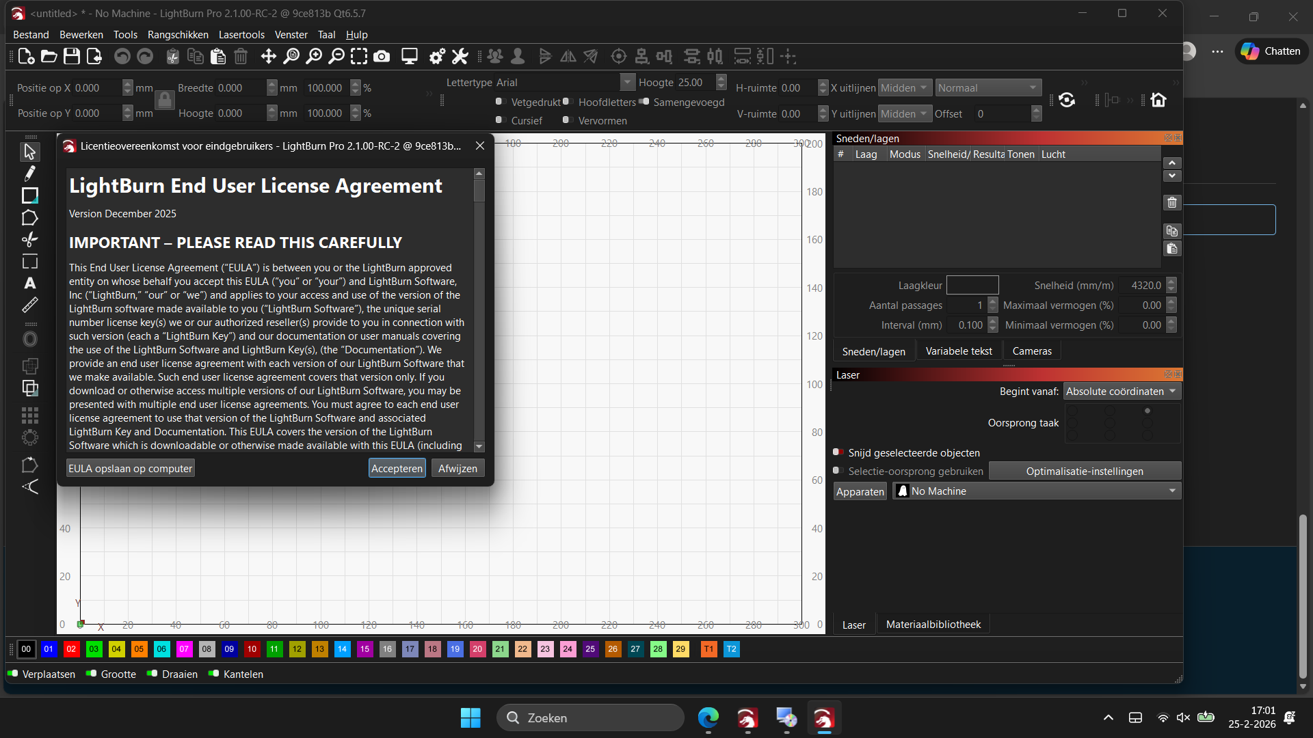Open the No Machine device dropdown
This screenshot has width=1313, height=738.
point(1037,491)
